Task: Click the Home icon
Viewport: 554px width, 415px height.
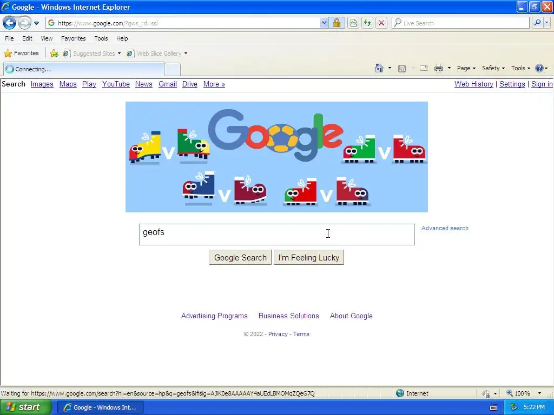Action: click(379, 68)
